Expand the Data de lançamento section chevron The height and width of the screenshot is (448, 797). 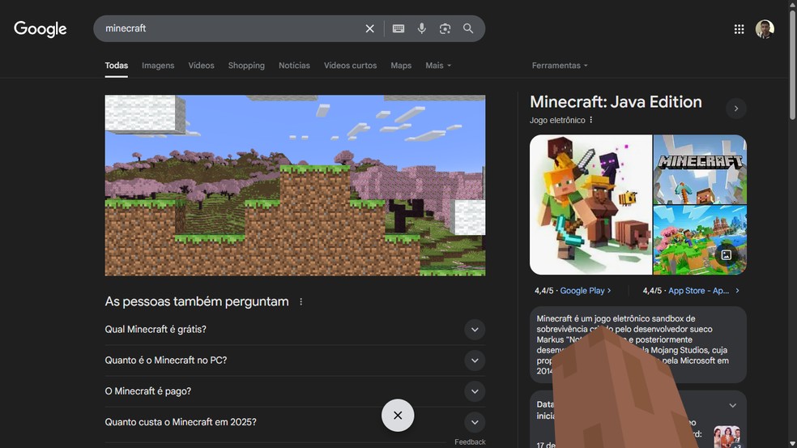point(732,405)
